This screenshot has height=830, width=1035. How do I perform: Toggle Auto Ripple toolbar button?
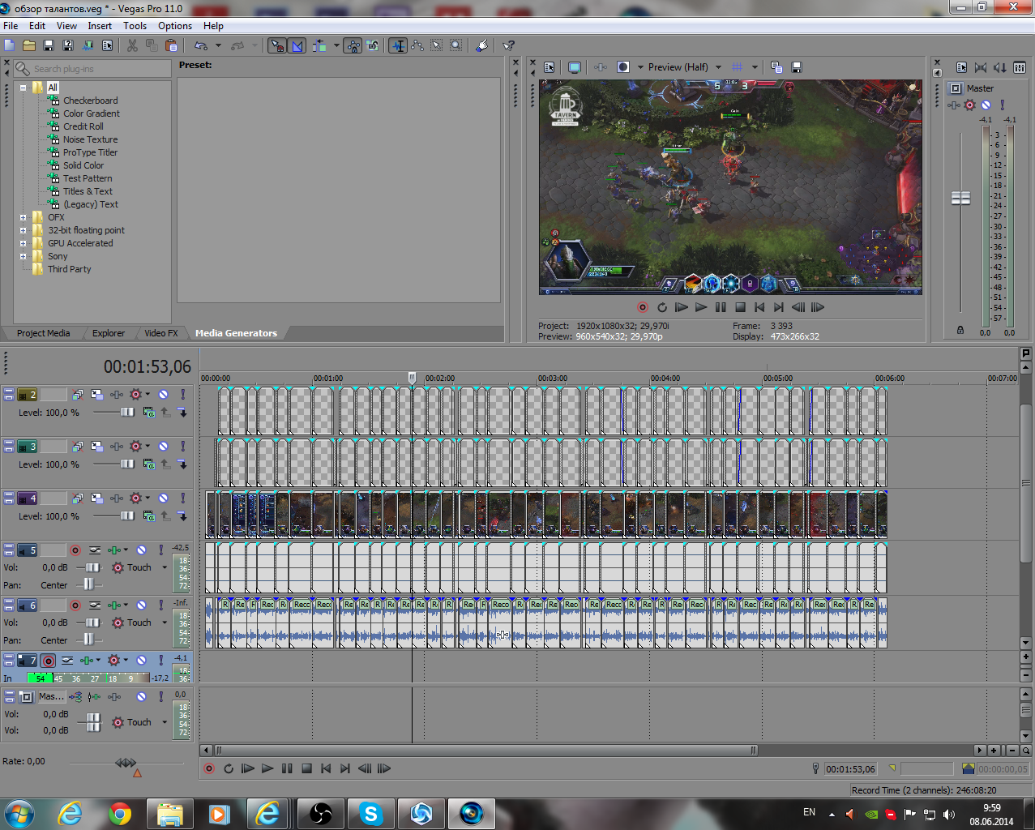pyautogui.click(x=320, y=45)
